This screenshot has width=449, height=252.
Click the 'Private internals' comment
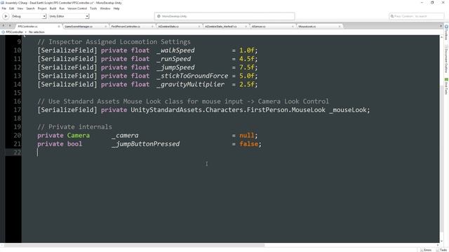(x=74, y=127)
